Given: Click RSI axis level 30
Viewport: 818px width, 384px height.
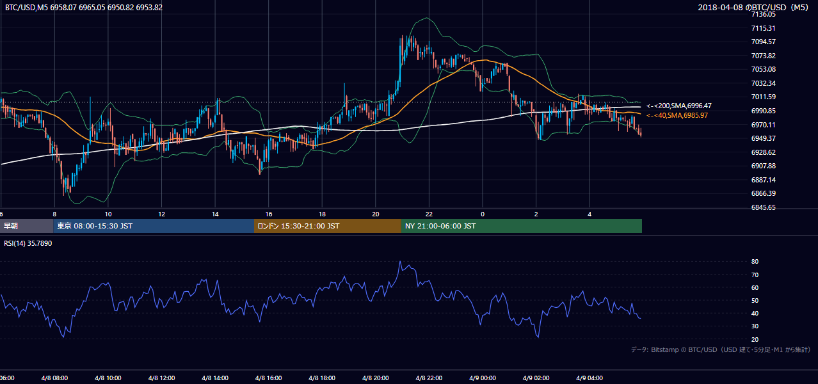Looking at the screenshot, I should coord(755,326).
